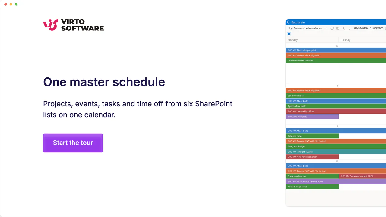This screenshot has height=217, width=386.
Task: Click the Tuesday column header
Action: pos(362,40)
